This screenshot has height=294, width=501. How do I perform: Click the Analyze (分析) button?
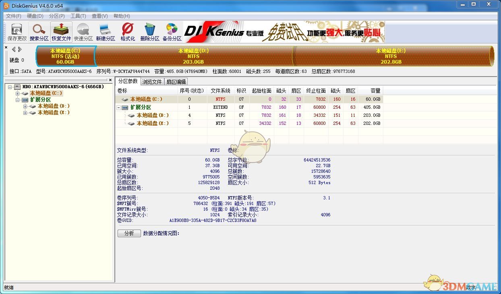[129, 234]
